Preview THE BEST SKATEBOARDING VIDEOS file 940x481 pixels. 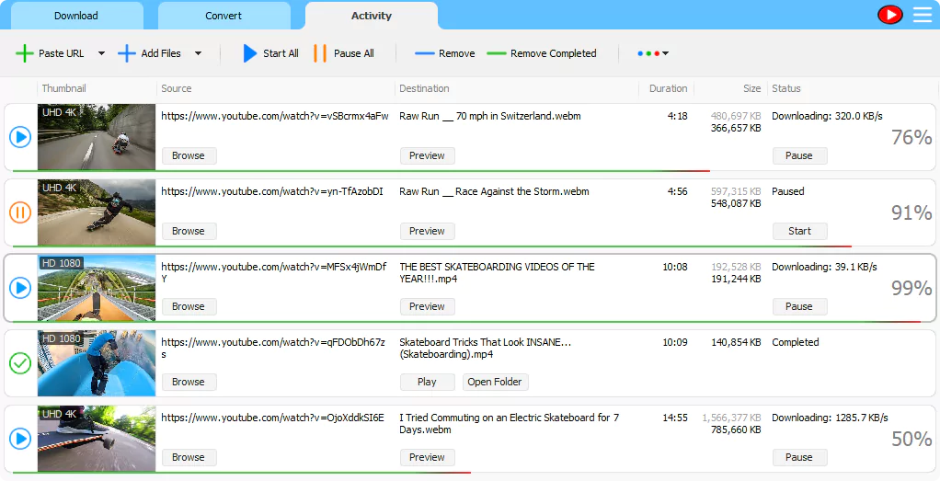pos(428,306)
